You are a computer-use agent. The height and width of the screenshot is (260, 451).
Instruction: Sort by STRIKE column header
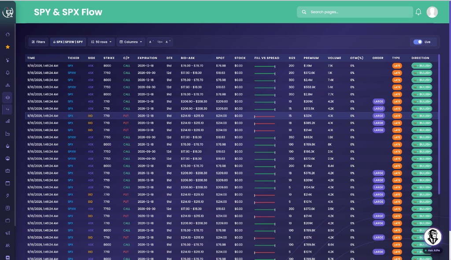tap(109, 58)
